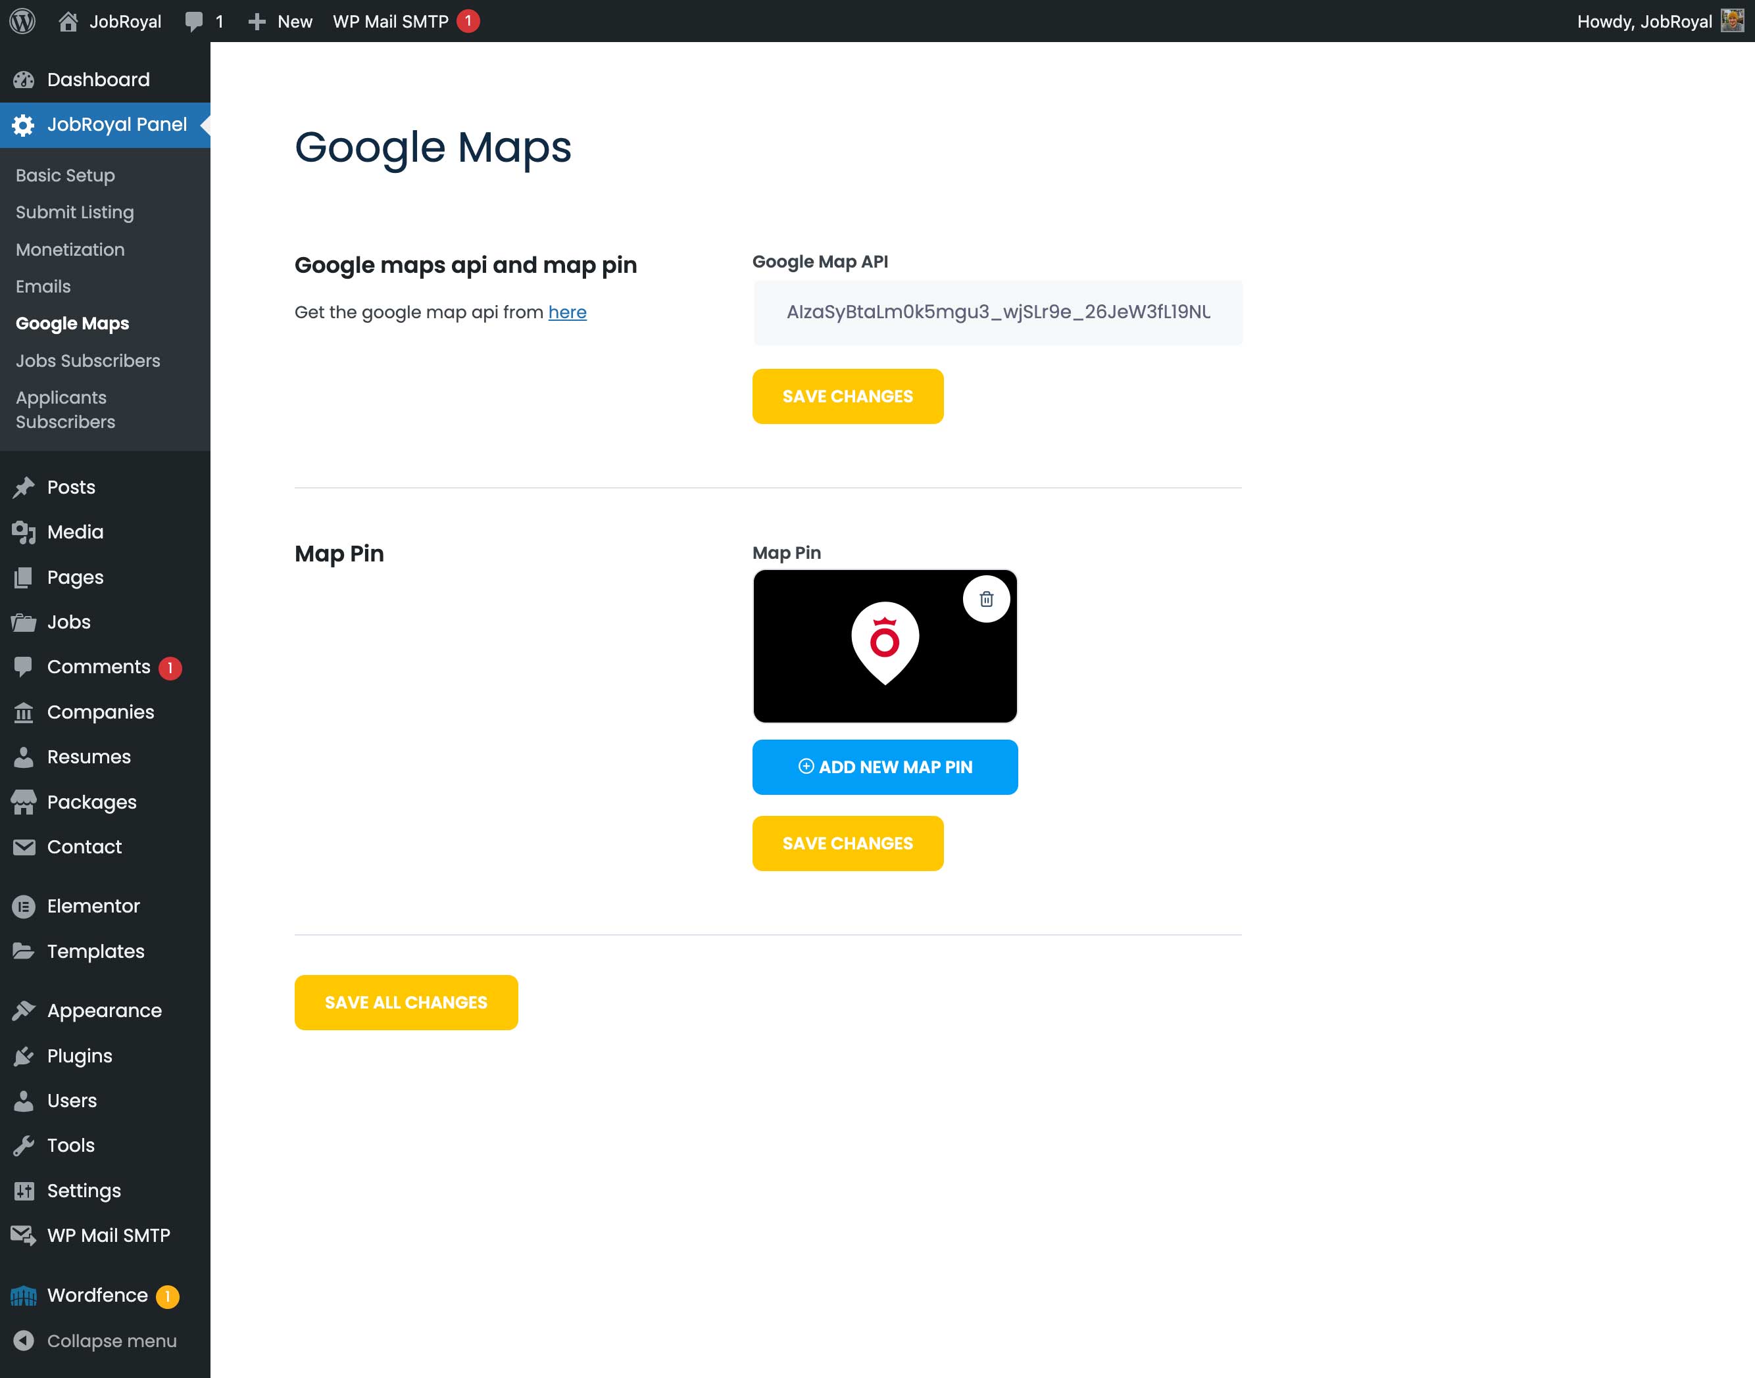Click the WordPress logo icon
This screenshot has height=1378, width=1755.
point(22,21)
